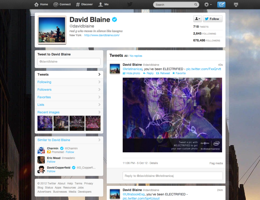Follow David Blaine
260x200 pixels.
tap(212, 19)
